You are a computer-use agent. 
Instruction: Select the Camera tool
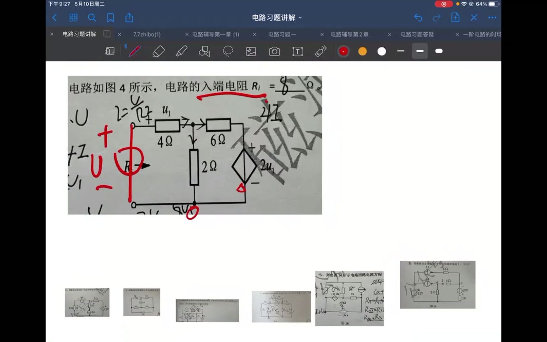(x=274, y=51)
